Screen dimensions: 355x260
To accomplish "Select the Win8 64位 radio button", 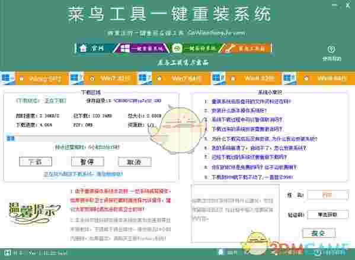I will [306, 79].
